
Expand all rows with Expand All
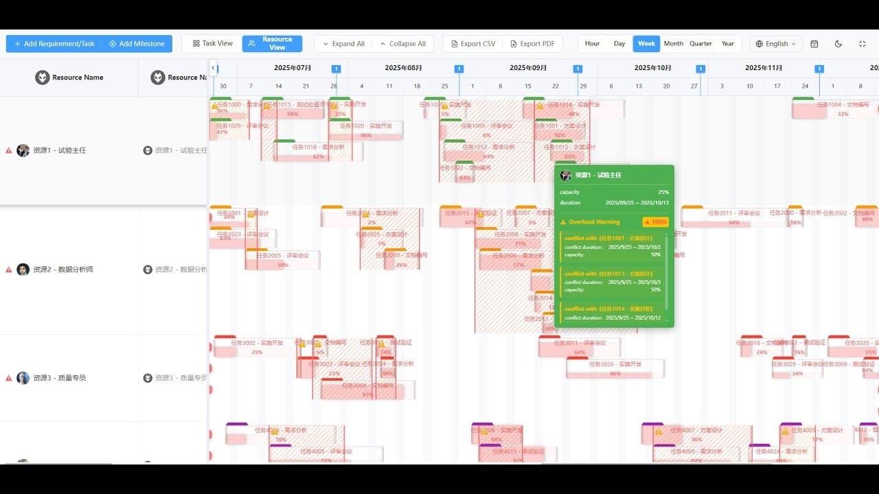[x=343, y=43]
